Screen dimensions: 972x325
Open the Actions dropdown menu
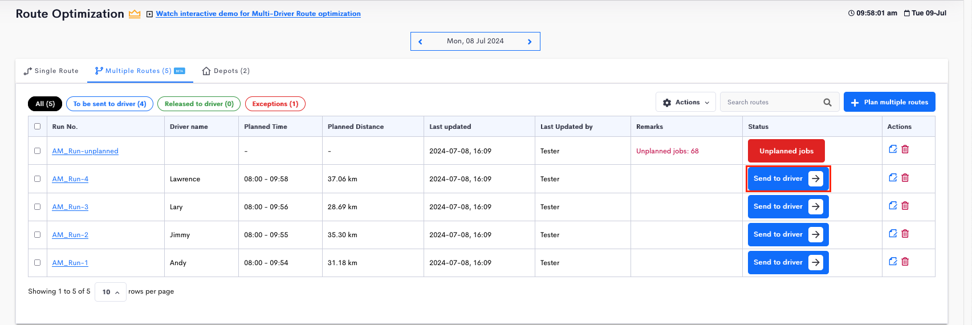(686, 103)
